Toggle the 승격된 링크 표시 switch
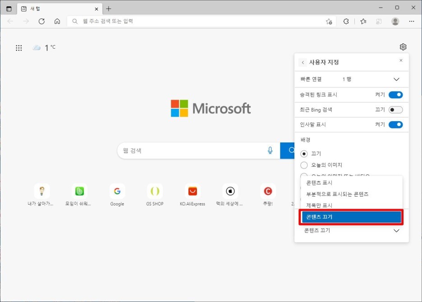 click(396, 95)
